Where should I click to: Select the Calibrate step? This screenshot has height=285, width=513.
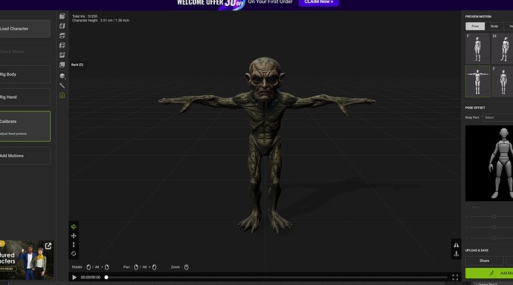pyautogui.click(x=25, y=126)
